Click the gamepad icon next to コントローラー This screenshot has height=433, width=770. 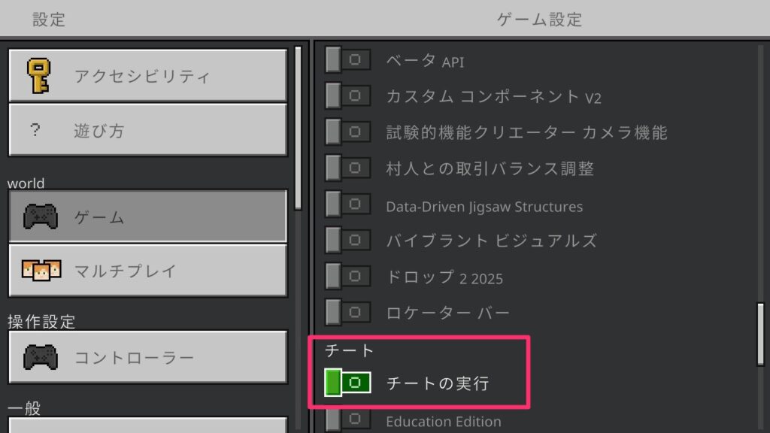pos(41,357)
